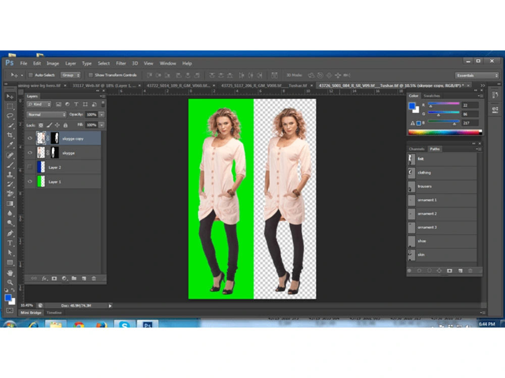Hide Layer 1 green background

click(30, 181)
